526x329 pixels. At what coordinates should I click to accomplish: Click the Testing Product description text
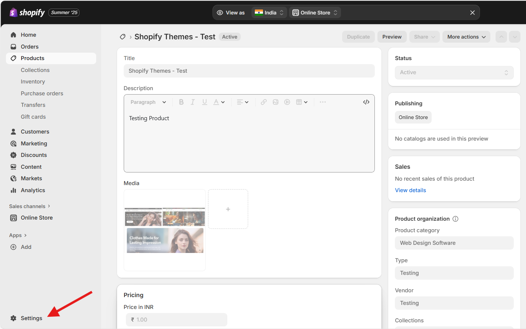click(x=149, y=118)
